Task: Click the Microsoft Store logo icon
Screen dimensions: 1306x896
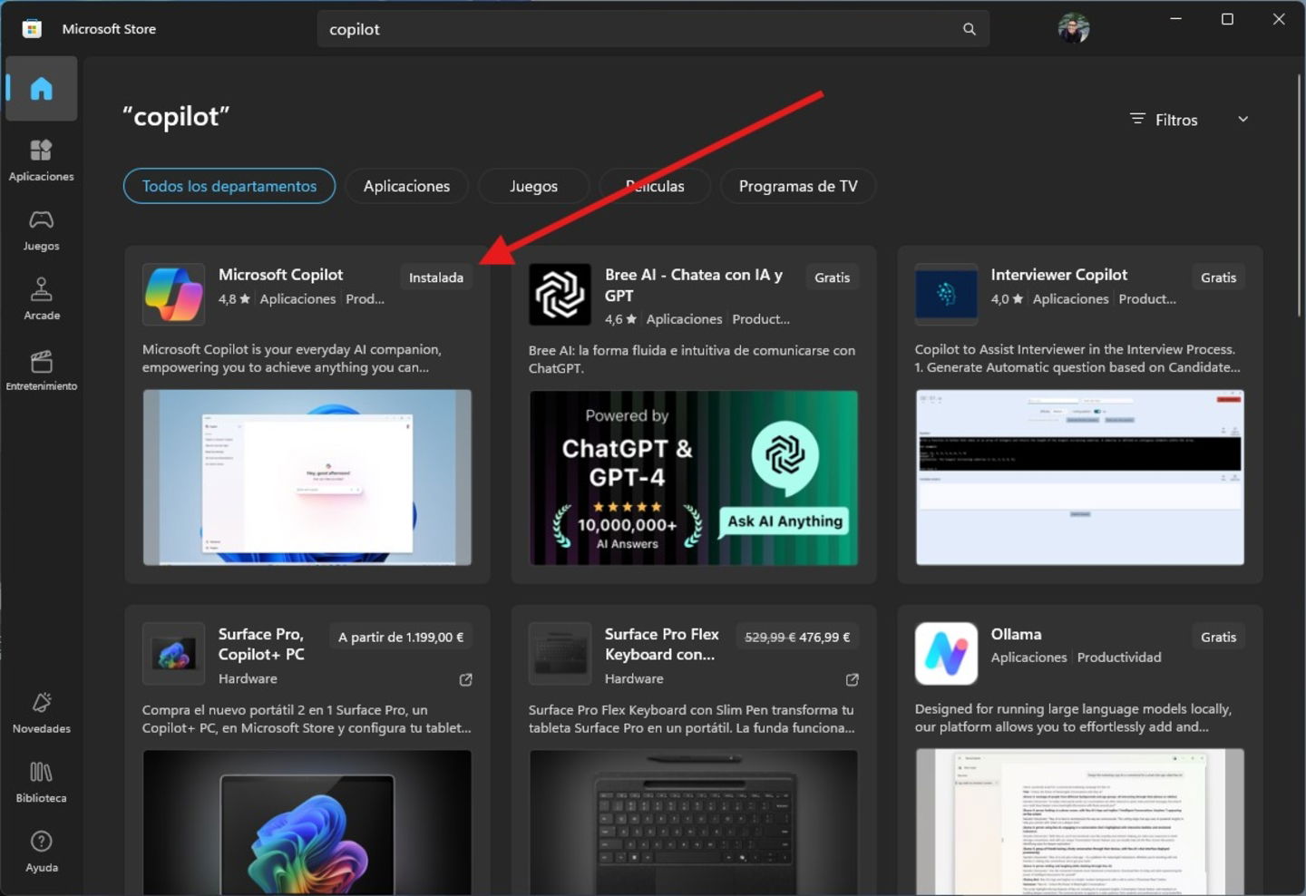Action: pos(32,29)
